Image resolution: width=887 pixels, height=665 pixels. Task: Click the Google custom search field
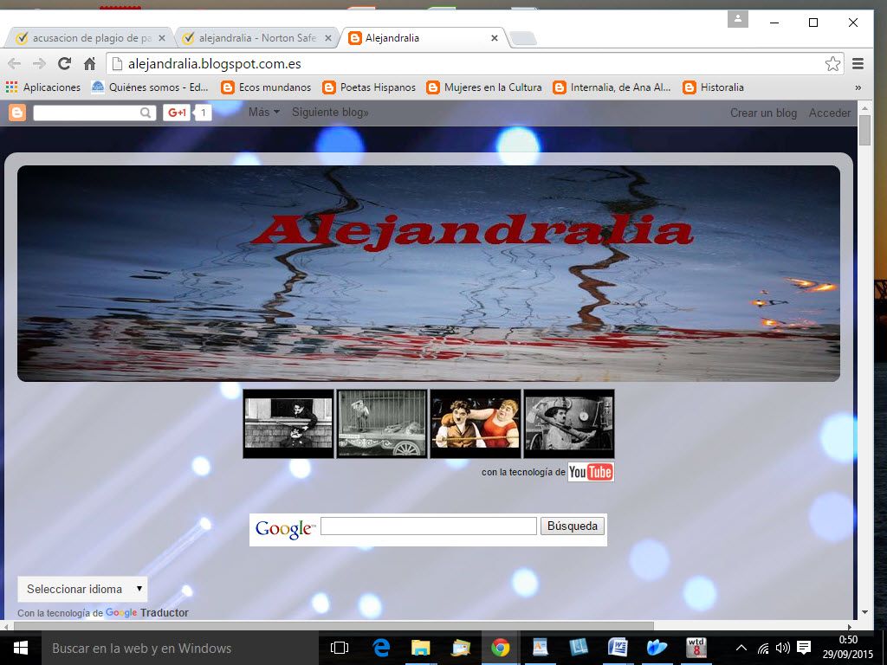(428, 526)
